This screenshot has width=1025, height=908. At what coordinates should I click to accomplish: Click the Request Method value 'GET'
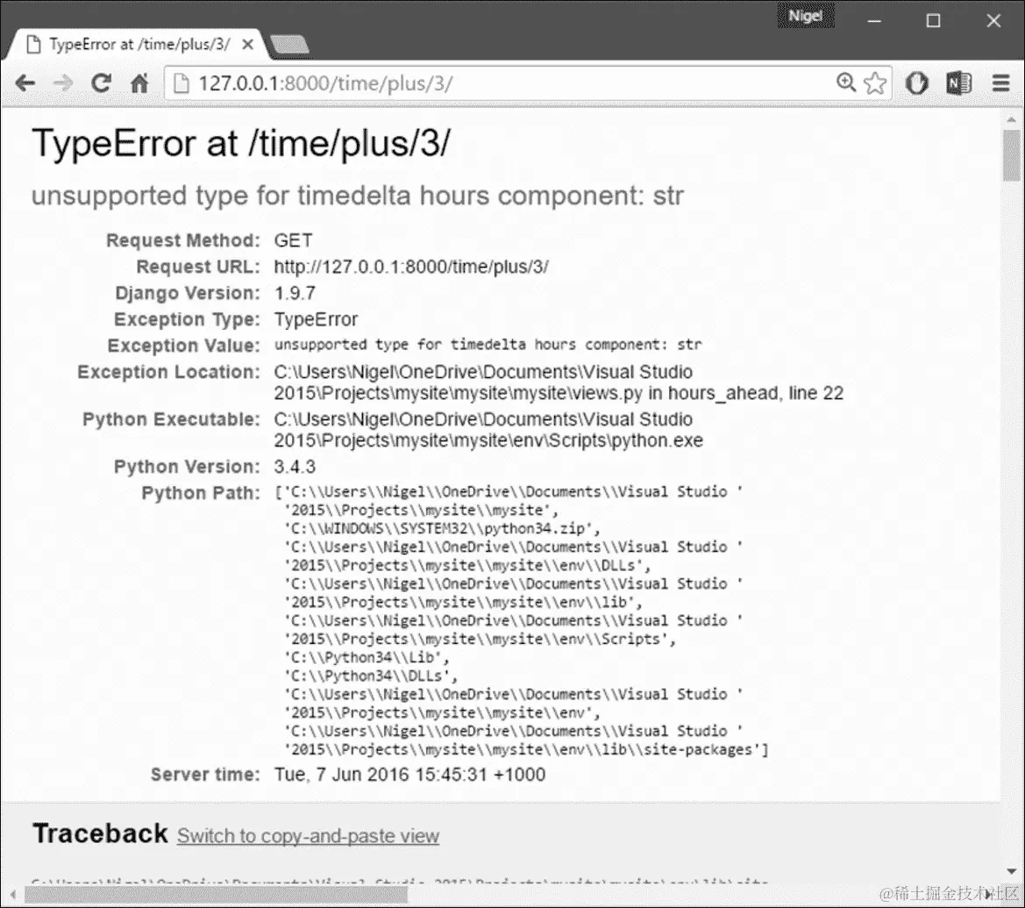tap(293, 240)
